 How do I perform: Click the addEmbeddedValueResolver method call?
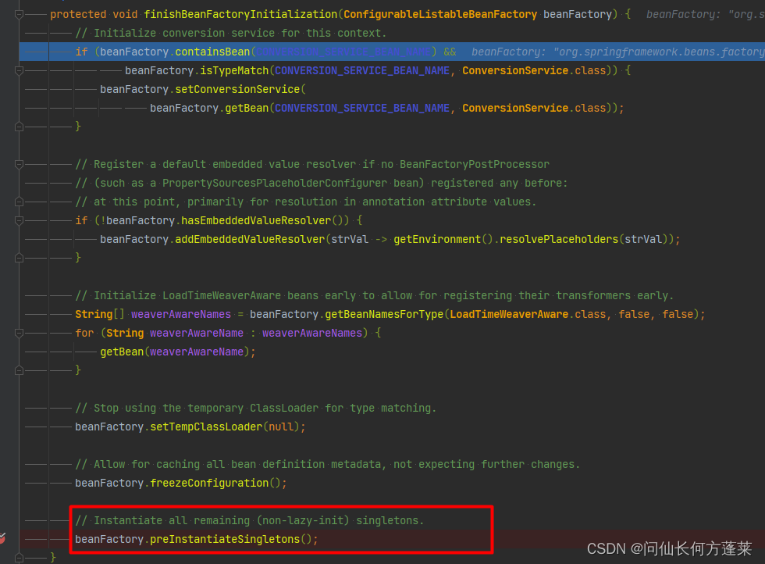[250, 239]
